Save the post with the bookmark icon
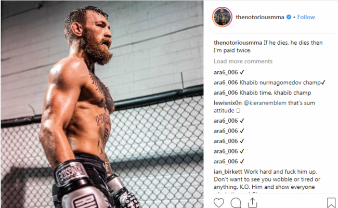The height and width of the screenshot is (208, 338). tap(331, 202)
